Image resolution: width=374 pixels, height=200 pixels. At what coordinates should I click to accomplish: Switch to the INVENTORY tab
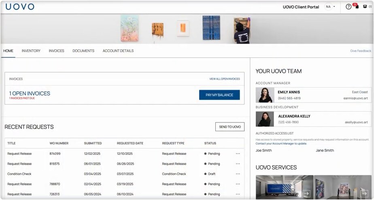pos(31,51)
